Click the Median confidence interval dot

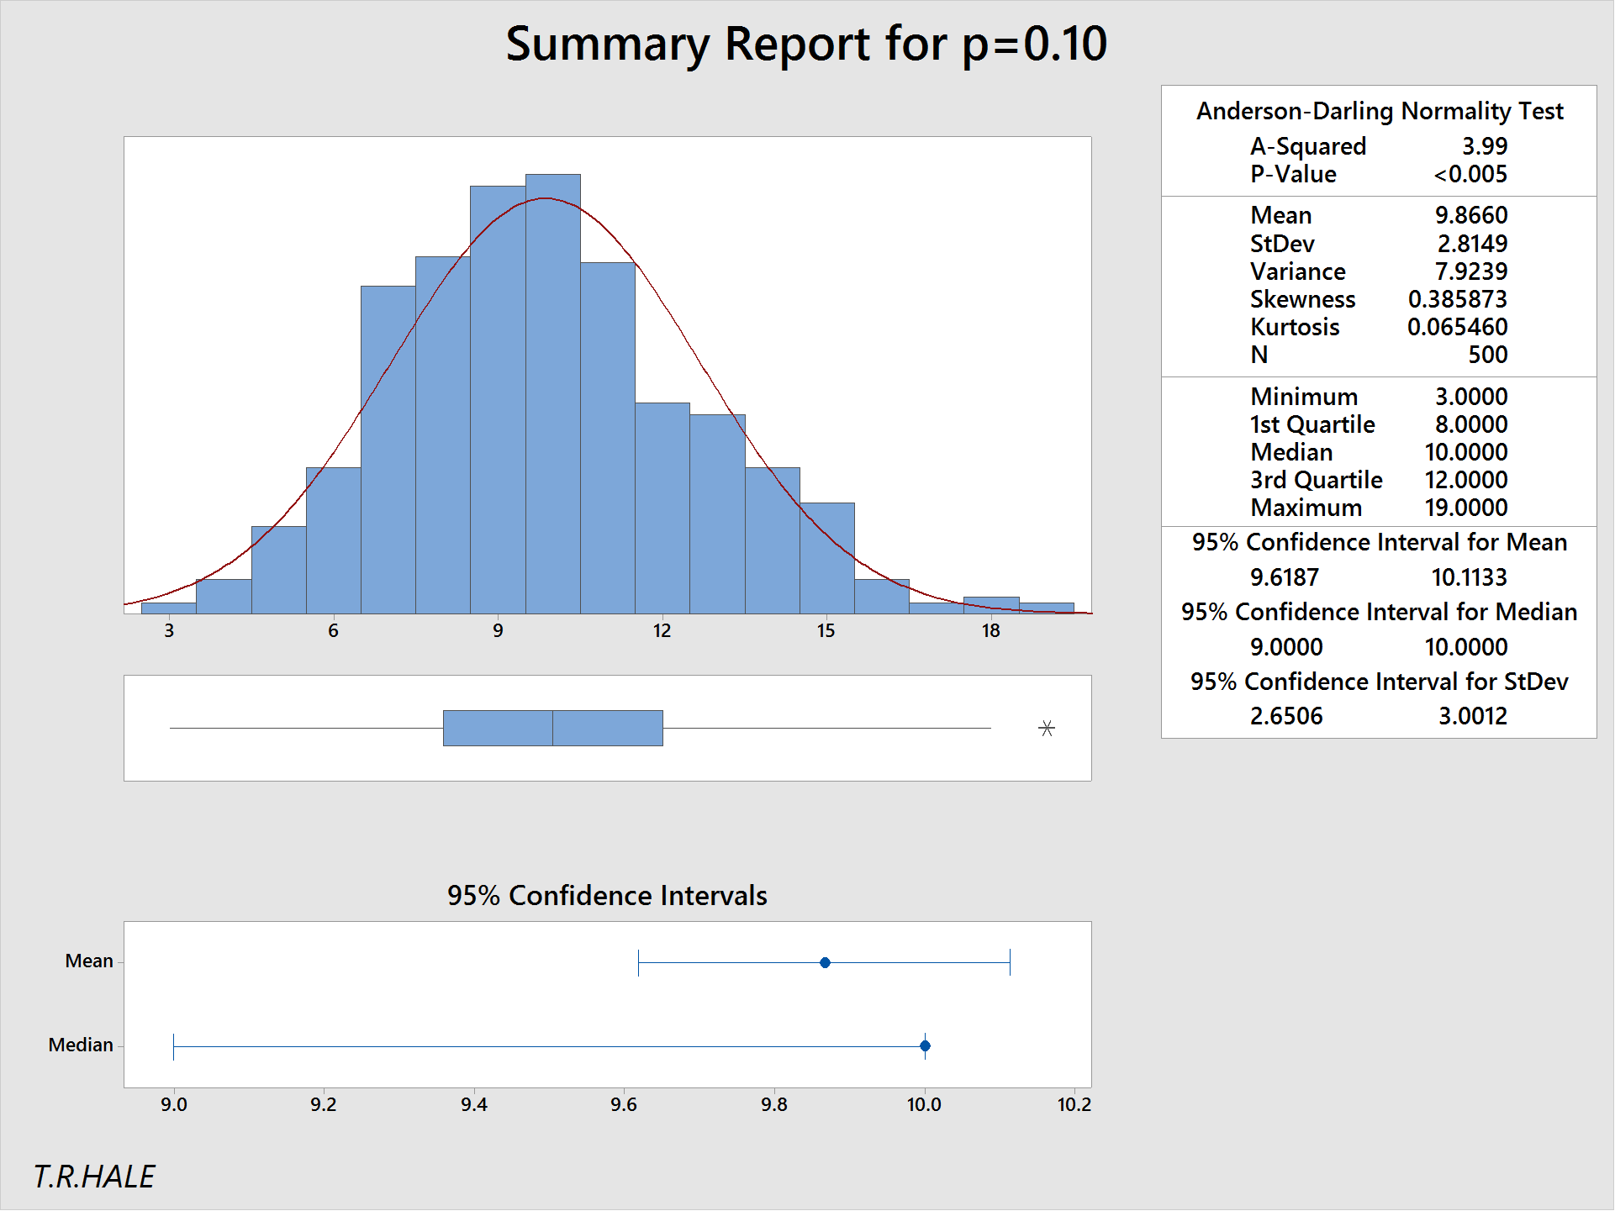[925, 1046]
